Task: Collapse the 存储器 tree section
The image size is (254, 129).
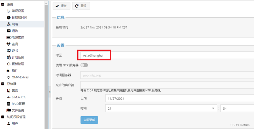Action: click(x=3, y=84)
